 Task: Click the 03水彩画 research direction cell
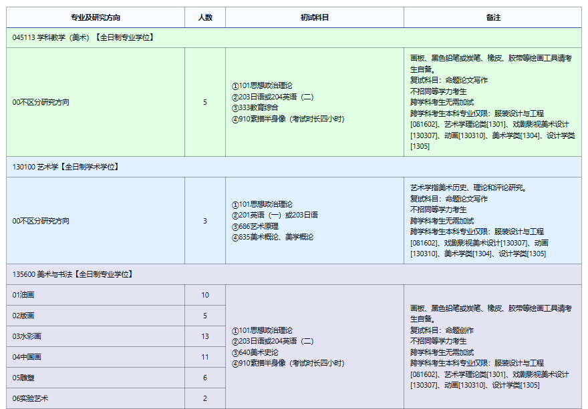27,336
